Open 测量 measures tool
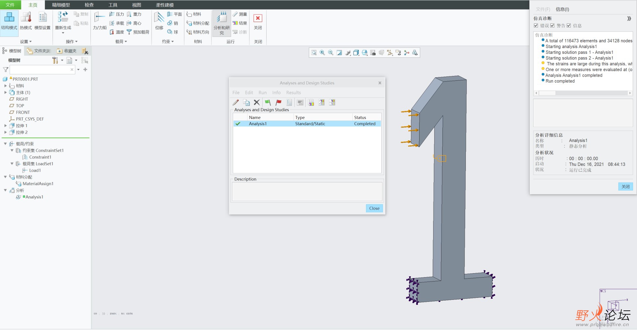This screenshot has width=637, height=330. pos(240,14)
